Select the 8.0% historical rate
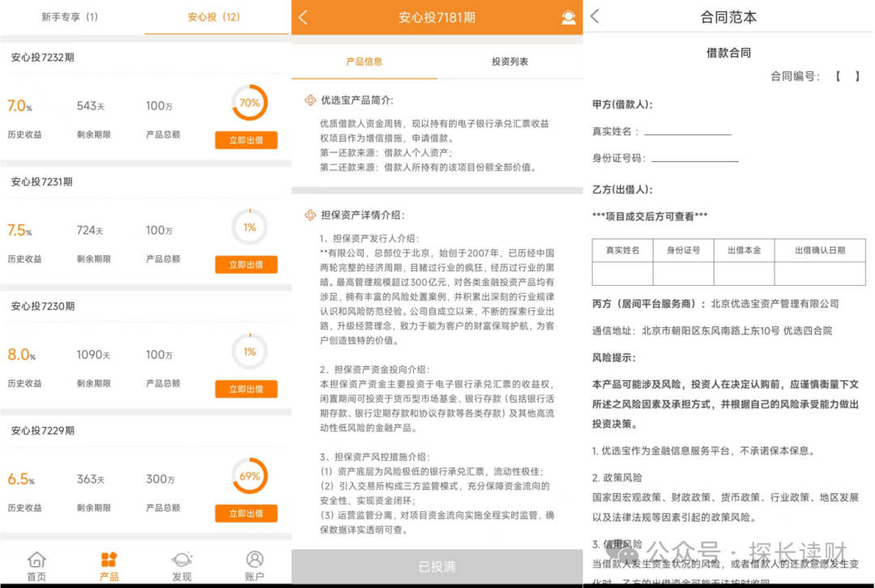The height and width of the screenshot is (588, 875). 21,354
